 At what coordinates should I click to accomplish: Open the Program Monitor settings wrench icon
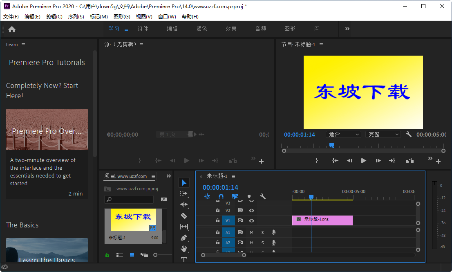[x=408, y=134]
